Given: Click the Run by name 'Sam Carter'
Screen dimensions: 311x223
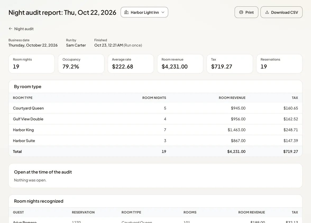Looking at the screenshot, I should click(76, 45).
